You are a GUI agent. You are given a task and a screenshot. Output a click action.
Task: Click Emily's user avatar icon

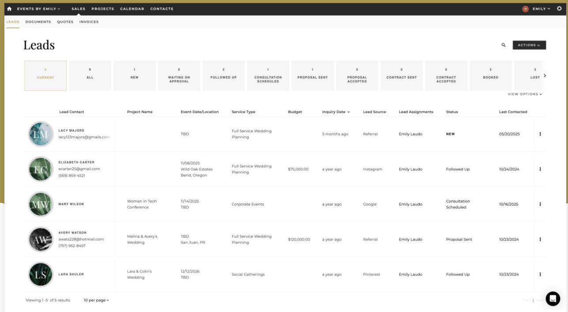click(x=525, y=9)
